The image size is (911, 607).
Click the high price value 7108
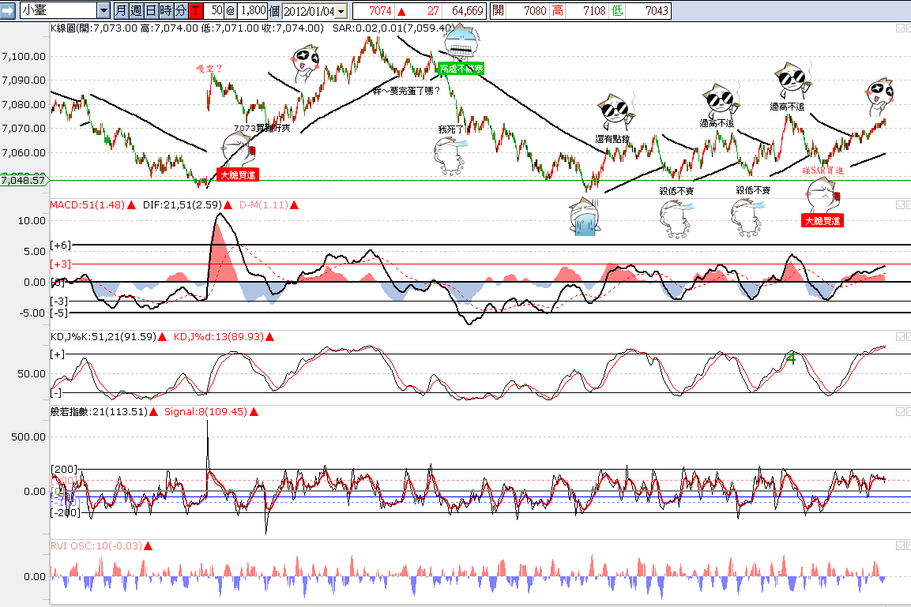point(594,11)
